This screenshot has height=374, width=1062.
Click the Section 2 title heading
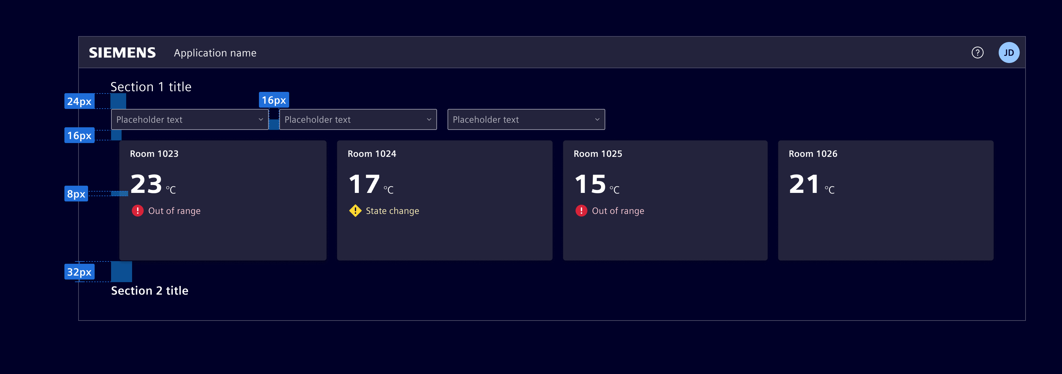point(150,290)
